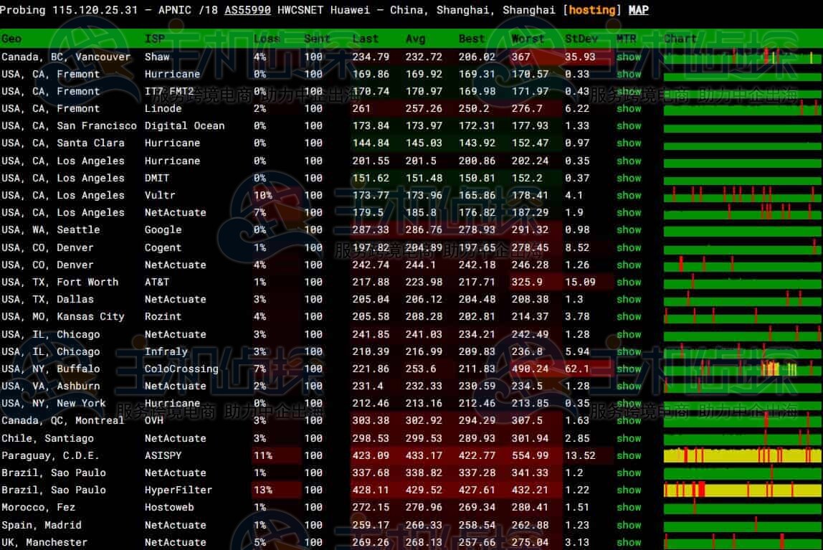Click the Buffalo ColoCrossing latency chart

[x=742, y=369]
